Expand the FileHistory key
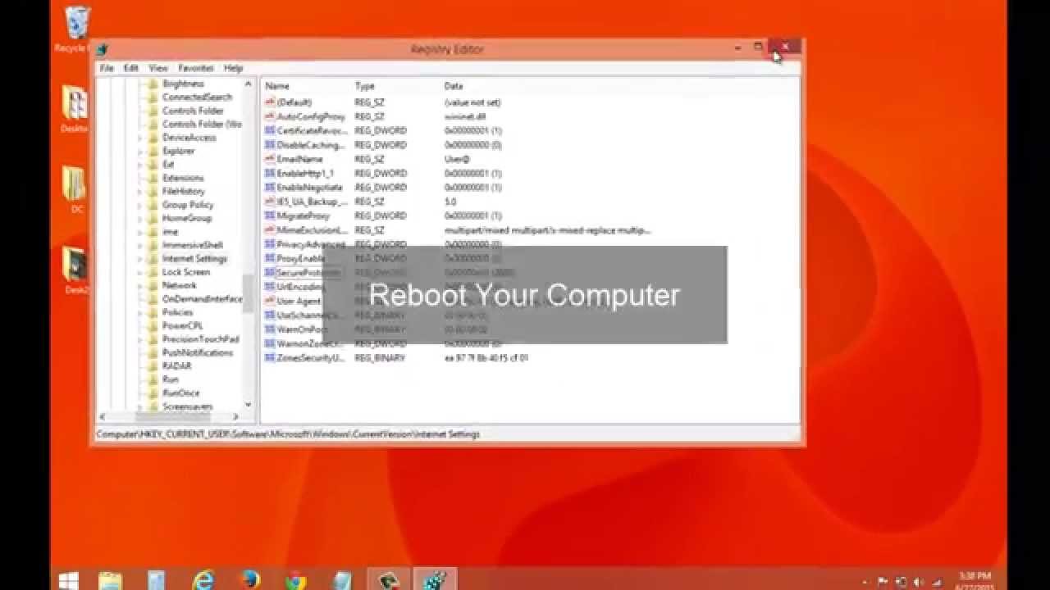This screenshot has height=590, width=1050. click(140, 191)
